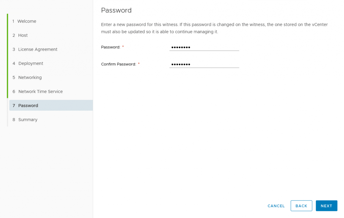Cancel the witness setup wizard
The image size is (344, 218).
tap(276, 206)
